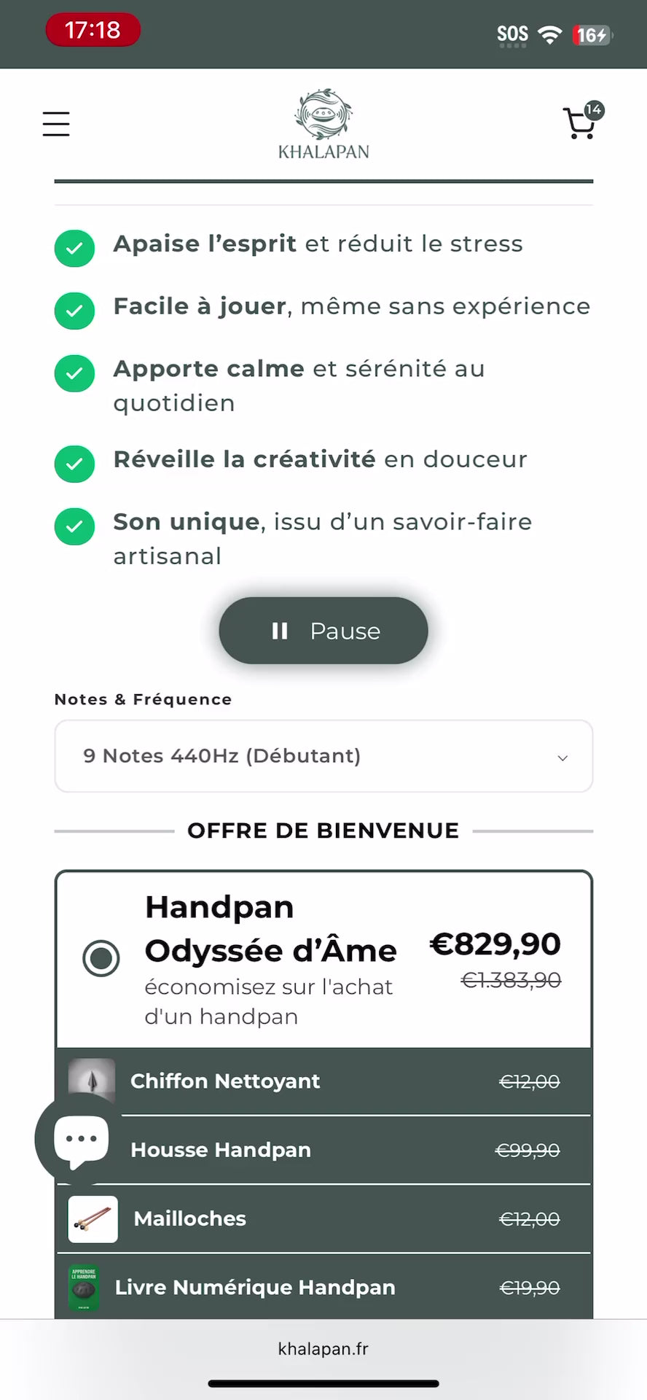The width and height of the screenshot is (647, 1400).
Task: Open the chat bubble widget
Action: [81, 1138]
